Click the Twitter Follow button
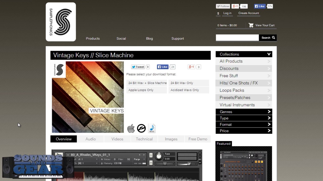 point(223,6)
